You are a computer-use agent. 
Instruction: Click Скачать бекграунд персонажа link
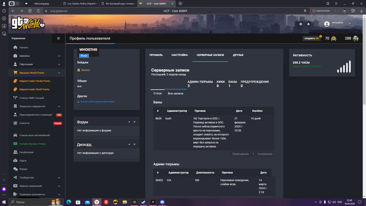click(96, 102)
